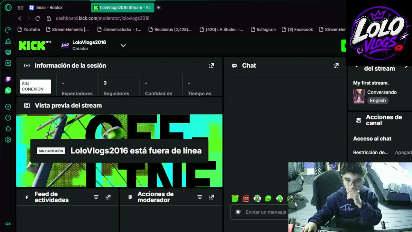This screenshot has height=232, width=412.
Task: Click the SIN CONEXIÓN status badge
Action: [x=35, y=86]
